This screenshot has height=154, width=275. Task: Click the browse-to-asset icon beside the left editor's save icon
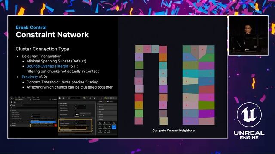coord(15,102)
